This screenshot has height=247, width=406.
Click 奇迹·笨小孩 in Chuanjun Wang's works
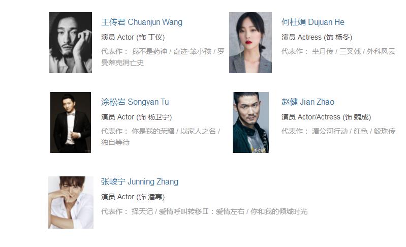[x=192, y=51]
